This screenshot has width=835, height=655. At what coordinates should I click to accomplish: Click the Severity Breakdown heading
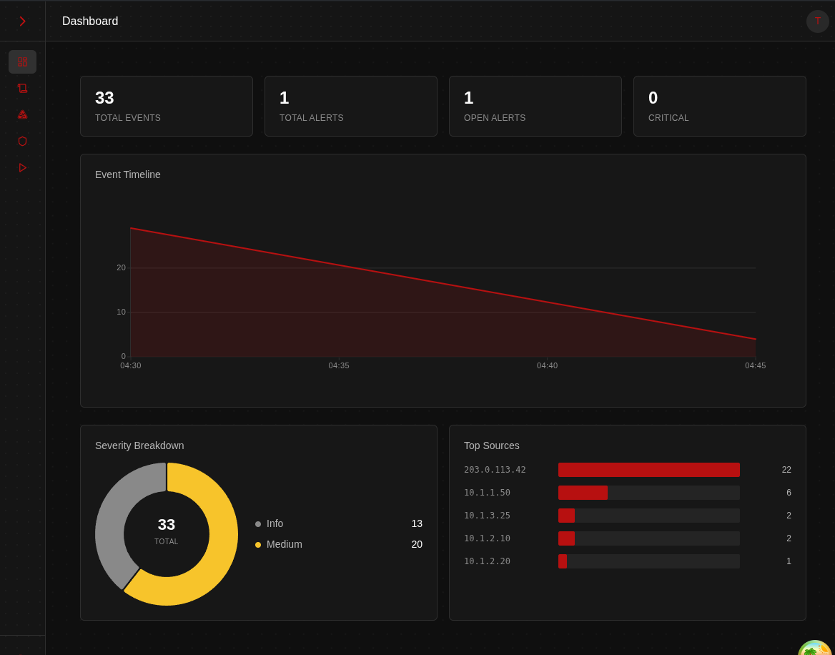click(139, 445)
